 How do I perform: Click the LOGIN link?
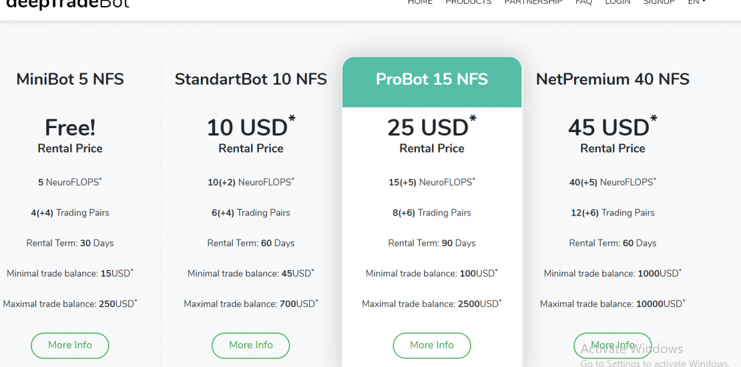[617, 3]
